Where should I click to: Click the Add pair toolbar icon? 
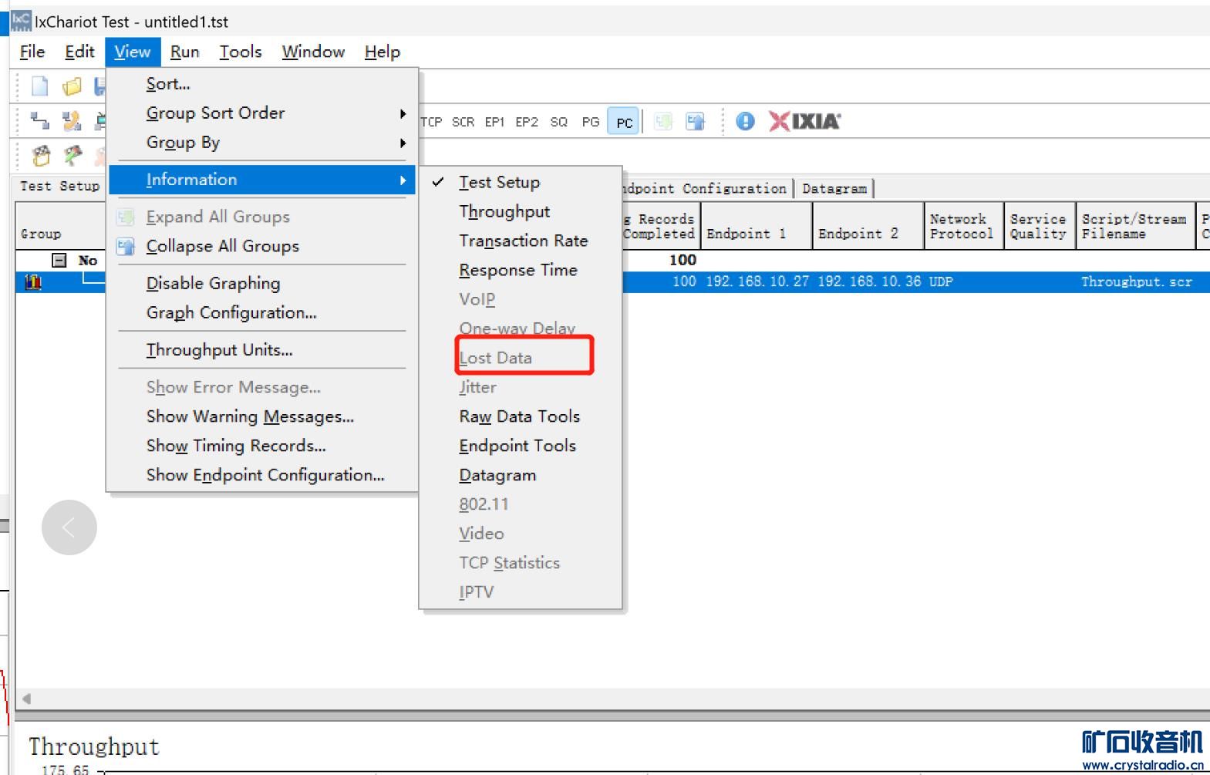point(39,120)
